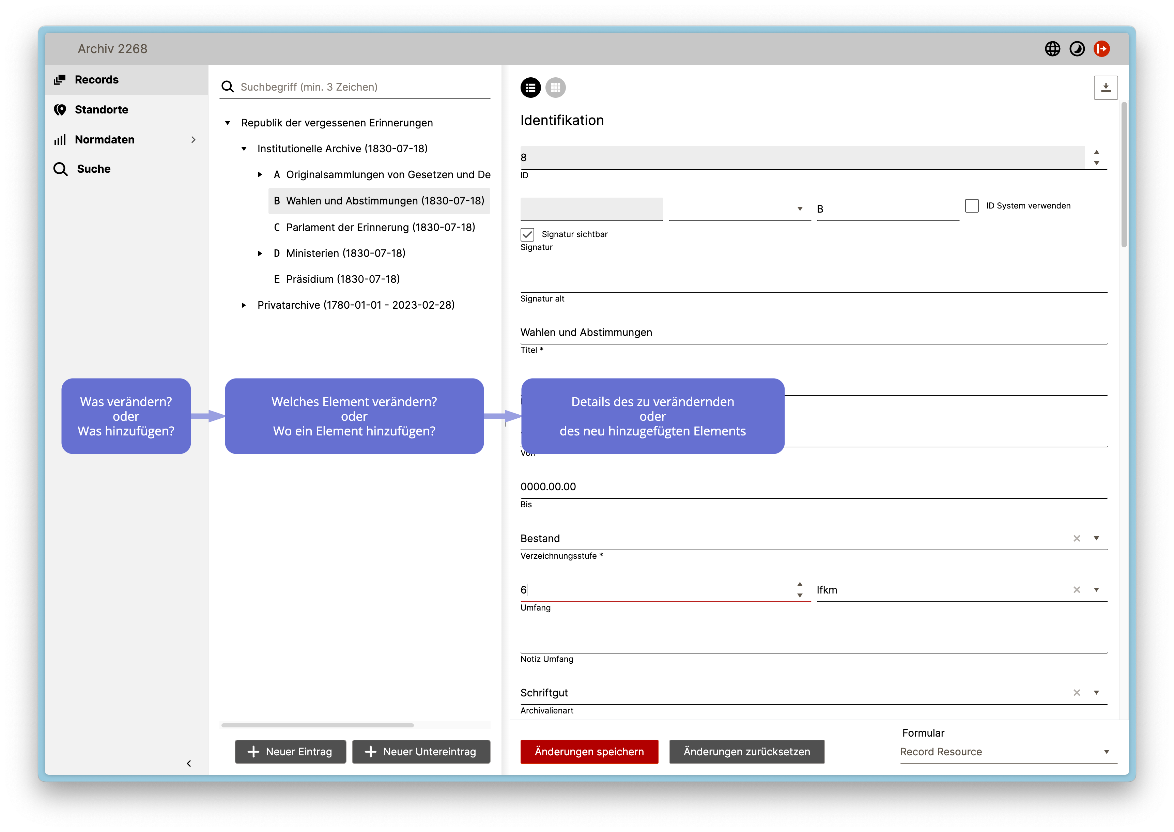Expand the Ministerien tree entry
This screenshot has width=1174, height=832.
[x=261, y=253]
